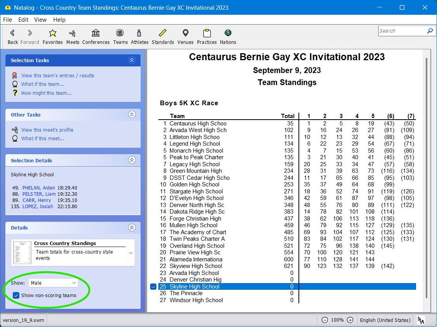The width and height of the screenshot is (437, 327).
Task: Click the Natalog app icon in title bar
Action: tap(7, 7)
